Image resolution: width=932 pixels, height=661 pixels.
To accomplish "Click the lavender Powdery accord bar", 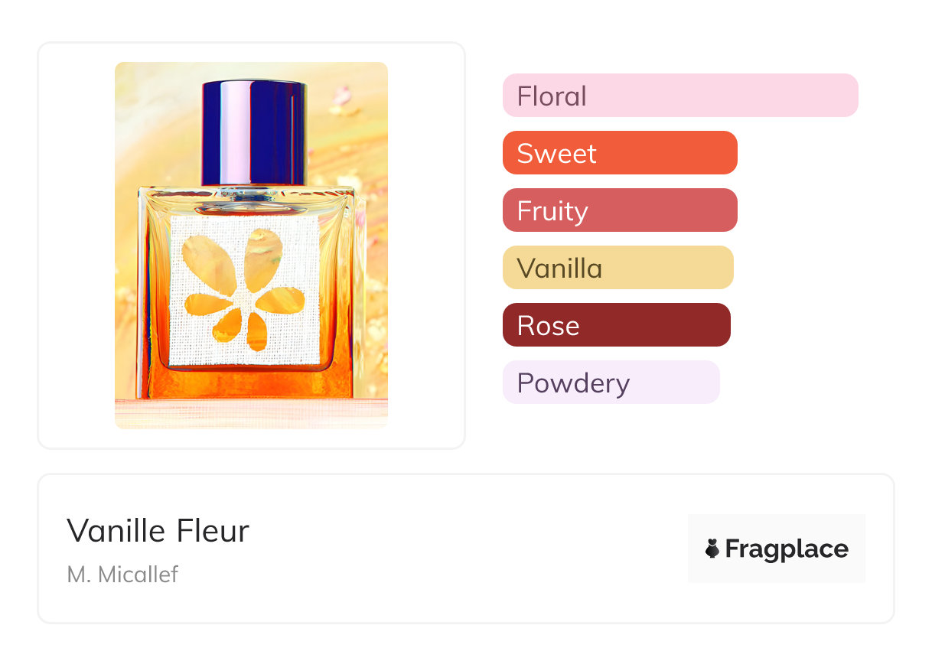I will pos(611,383).
